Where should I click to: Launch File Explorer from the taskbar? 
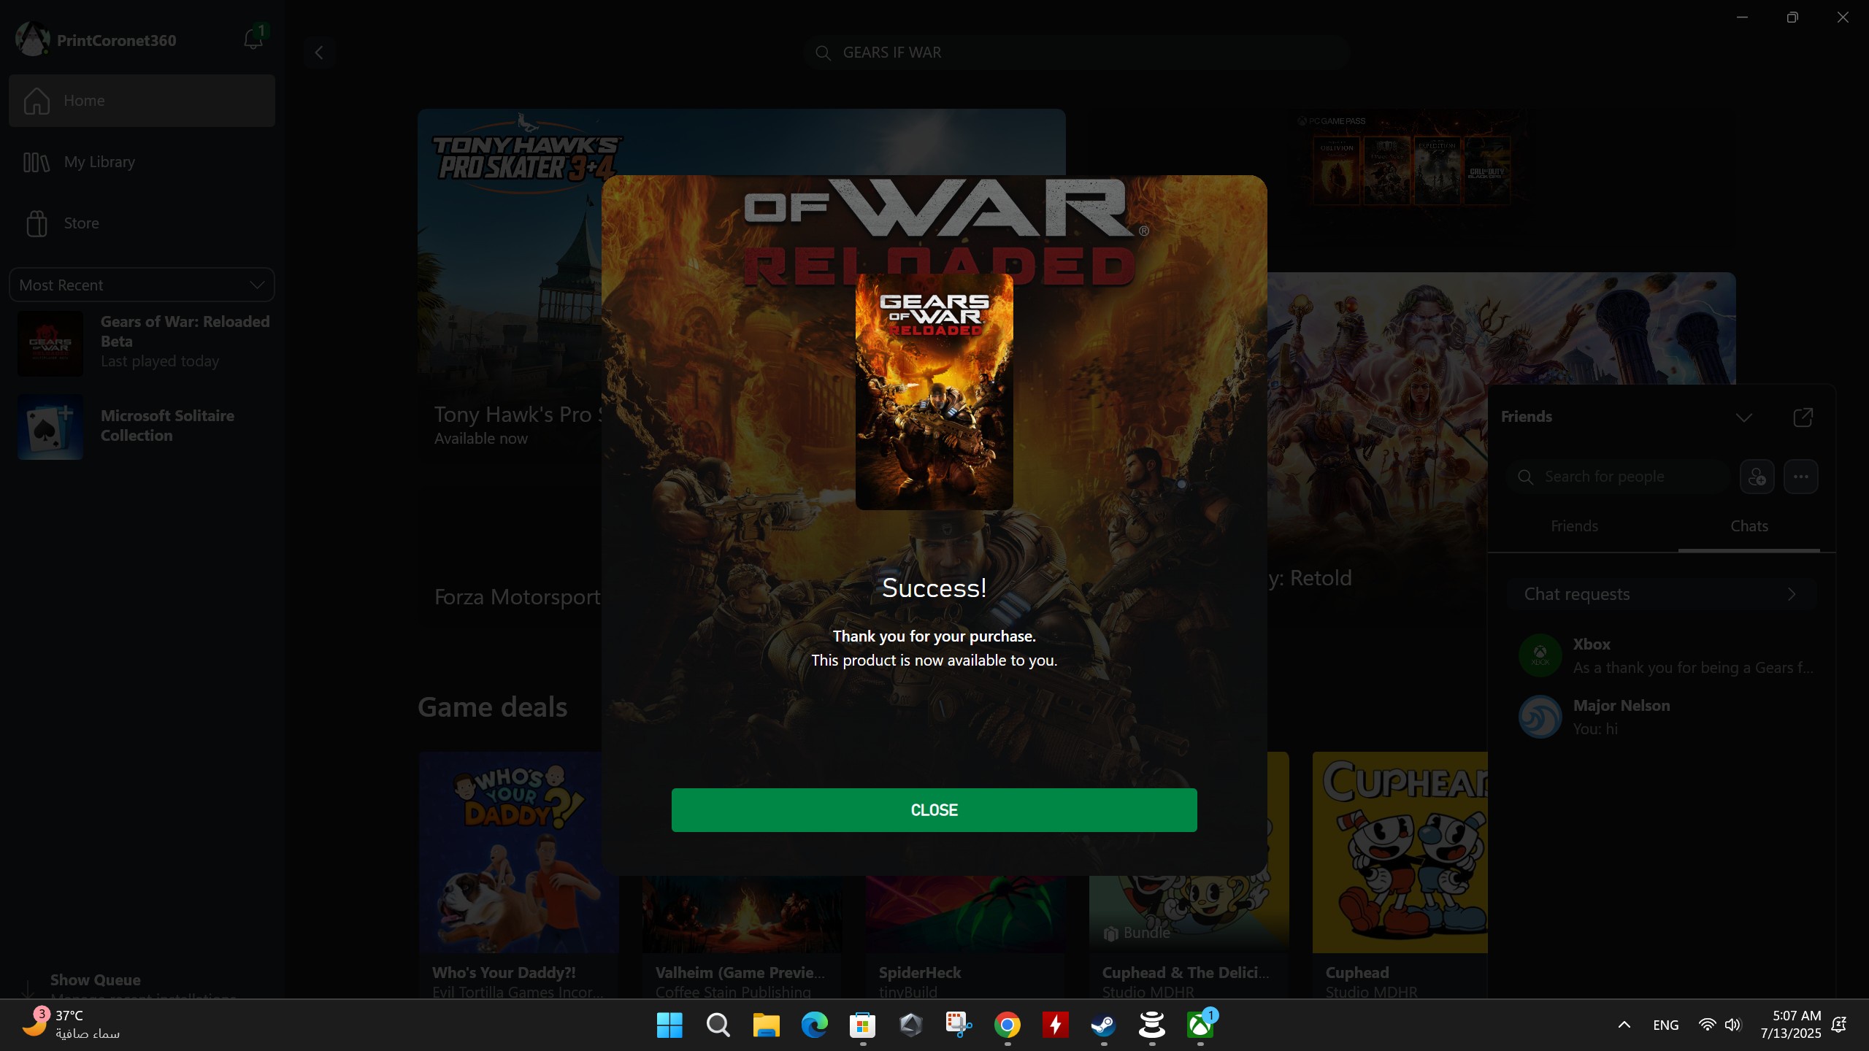(x=766, y=1025)
